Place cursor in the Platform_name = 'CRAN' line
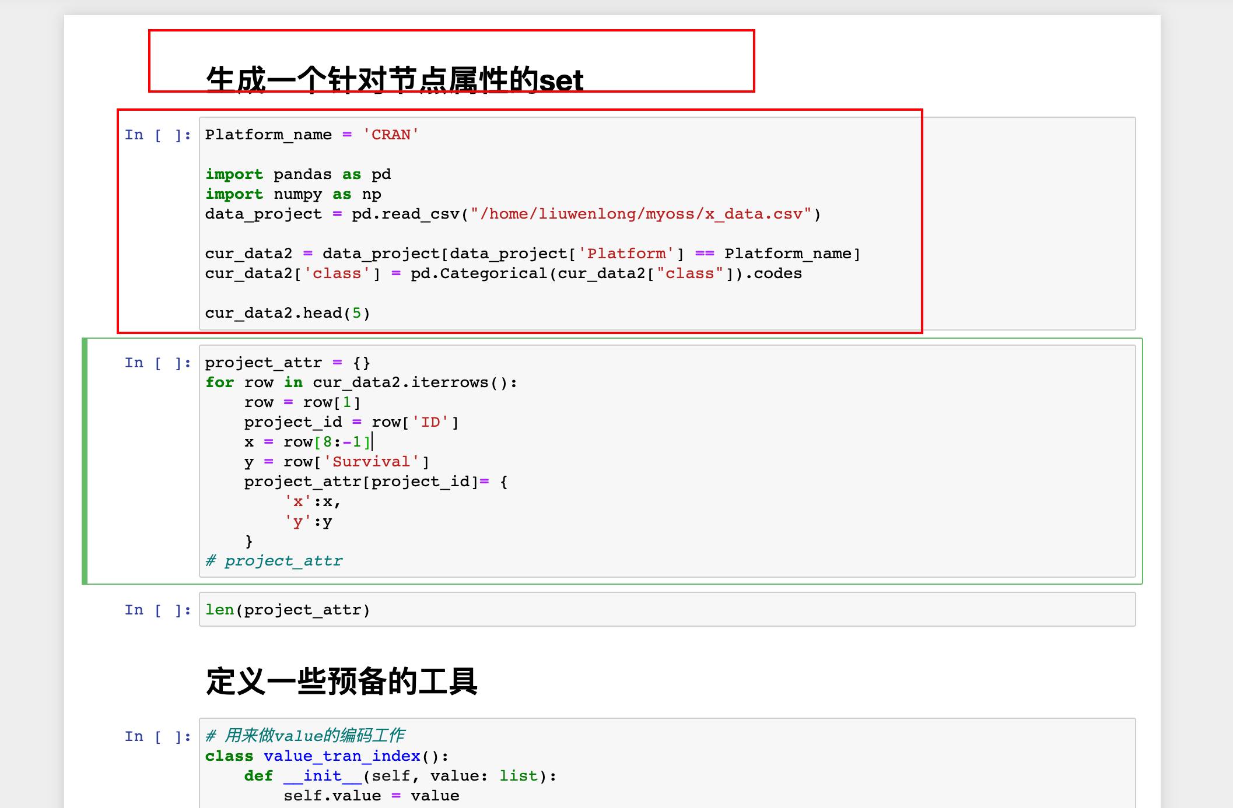 click(311, 135)
